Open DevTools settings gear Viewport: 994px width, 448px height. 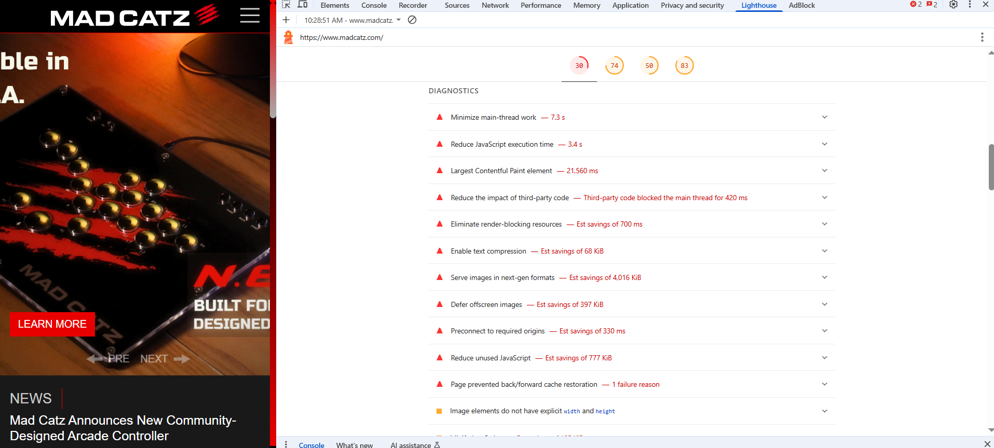(x=954, y=5)
